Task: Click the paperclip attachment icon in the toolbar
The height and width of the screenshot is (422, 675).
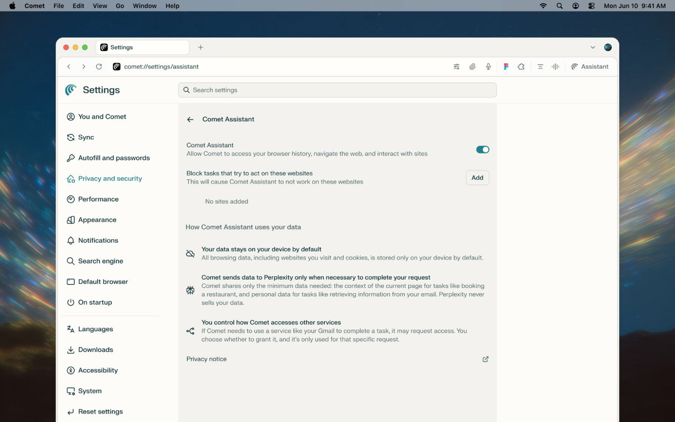Action: click(472, 66)
